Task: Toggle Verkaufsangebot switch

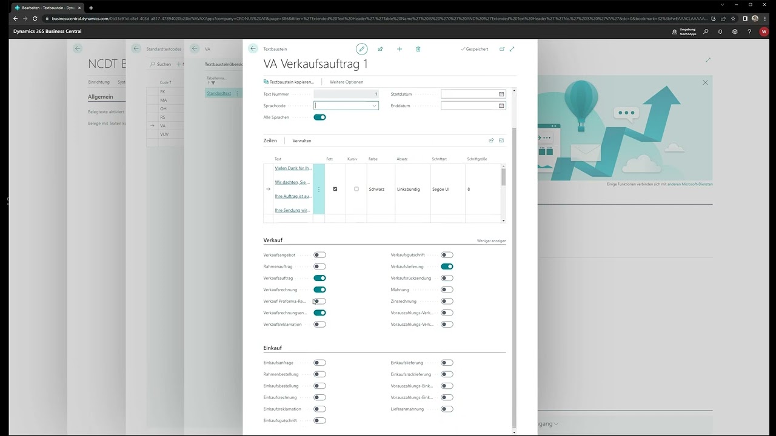Action: coord(319,255)
